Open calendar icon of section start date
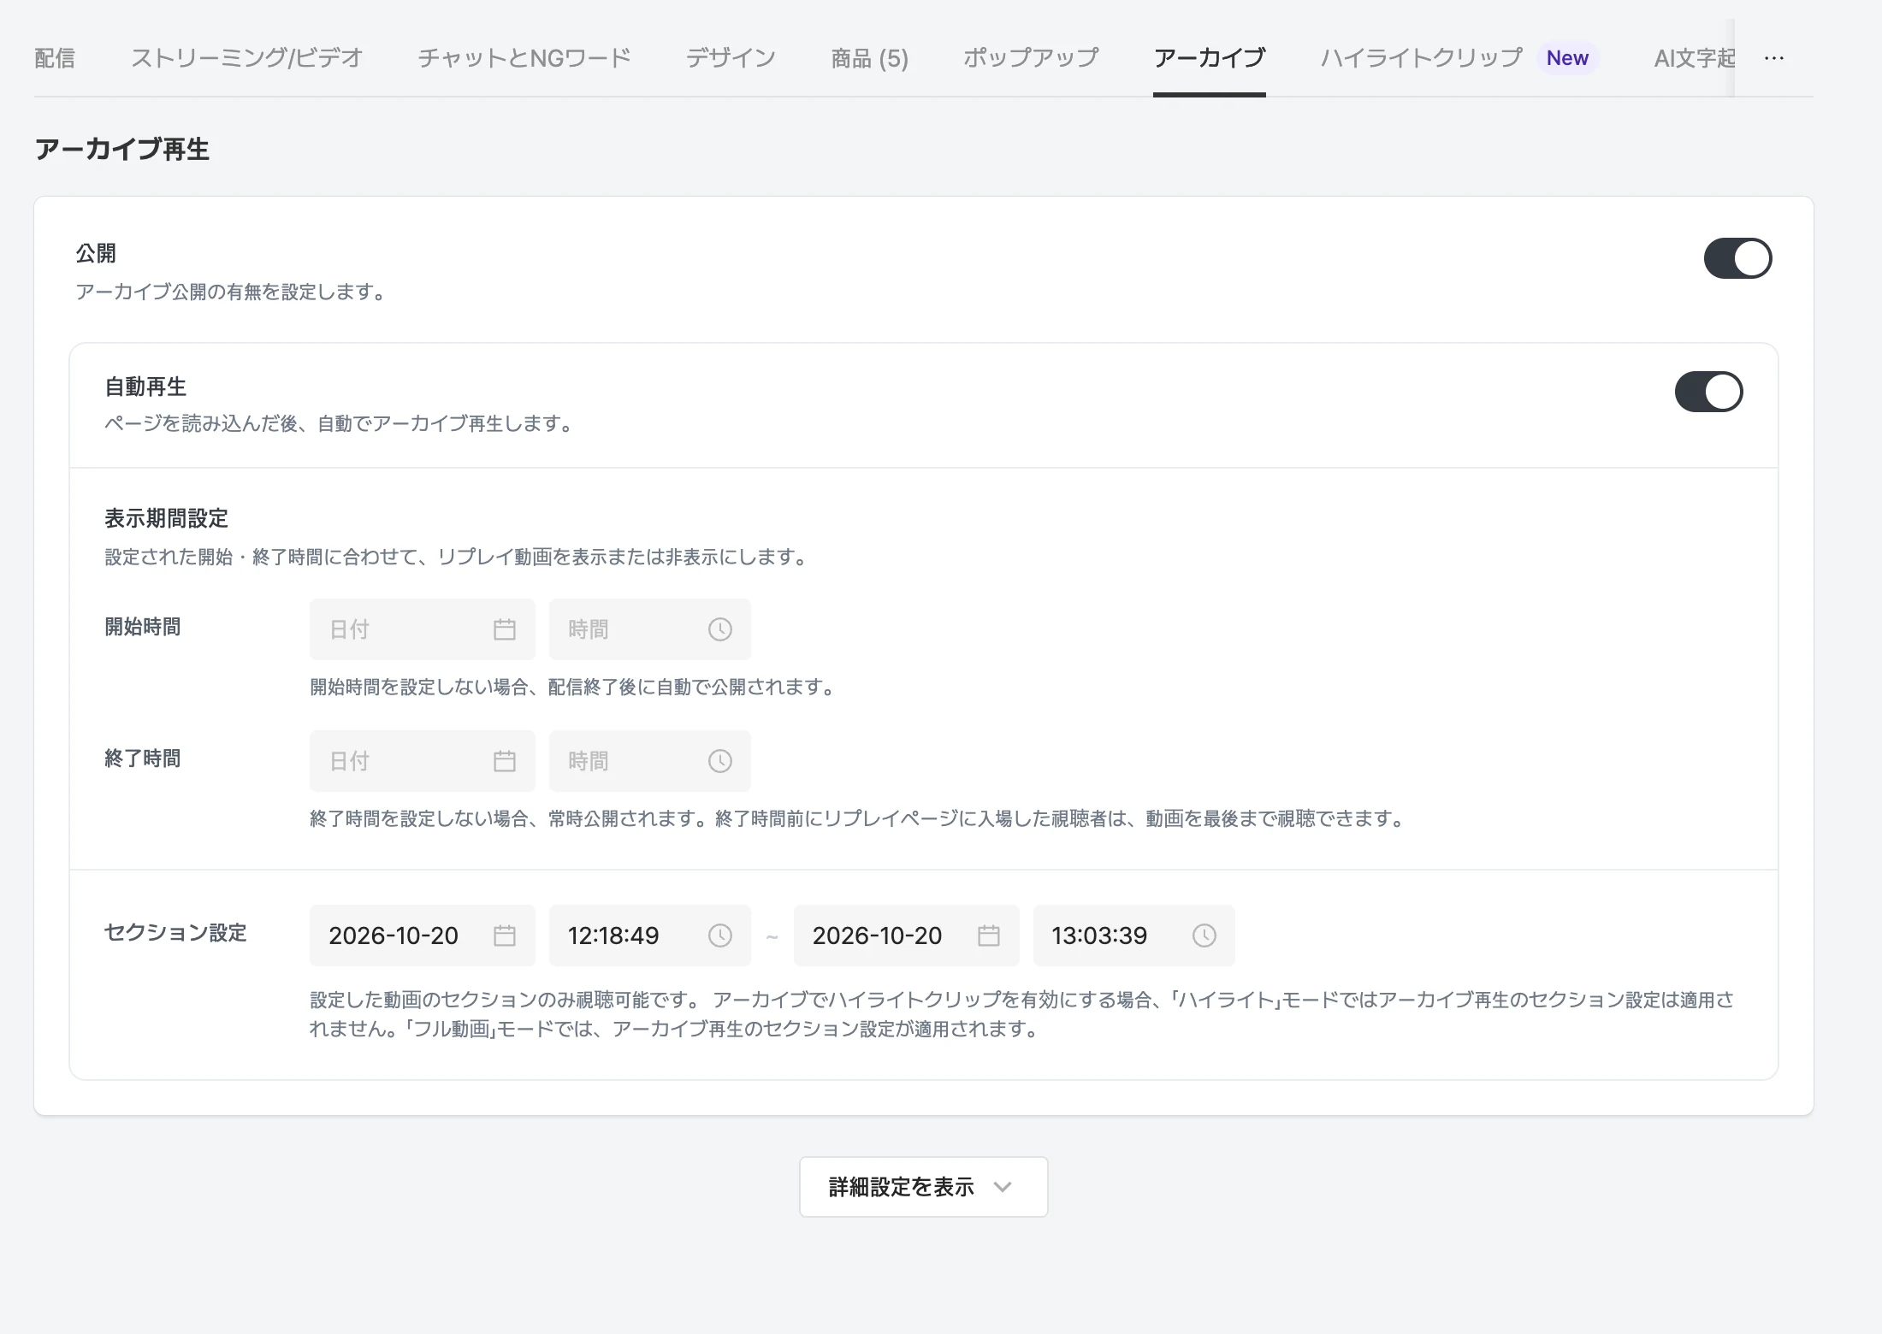This screenshot has width=1882, height=1334. click(x=505, y=936)
